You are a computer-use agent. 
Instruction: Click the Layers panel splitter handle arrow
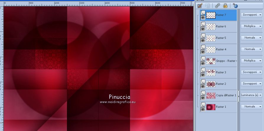(x=238, y=96)
